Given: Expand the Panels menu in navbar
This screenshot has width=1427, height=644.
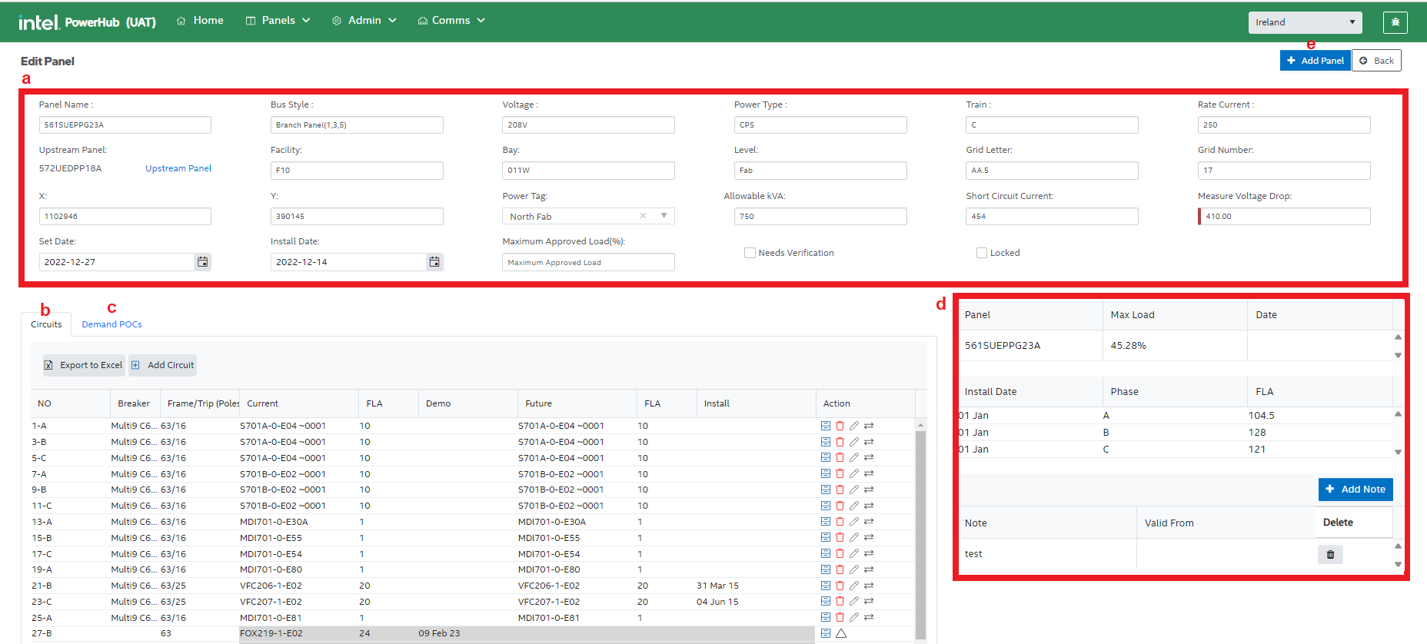Looking at the screenshot, I should pyautogui.click(x=278, y=21).
